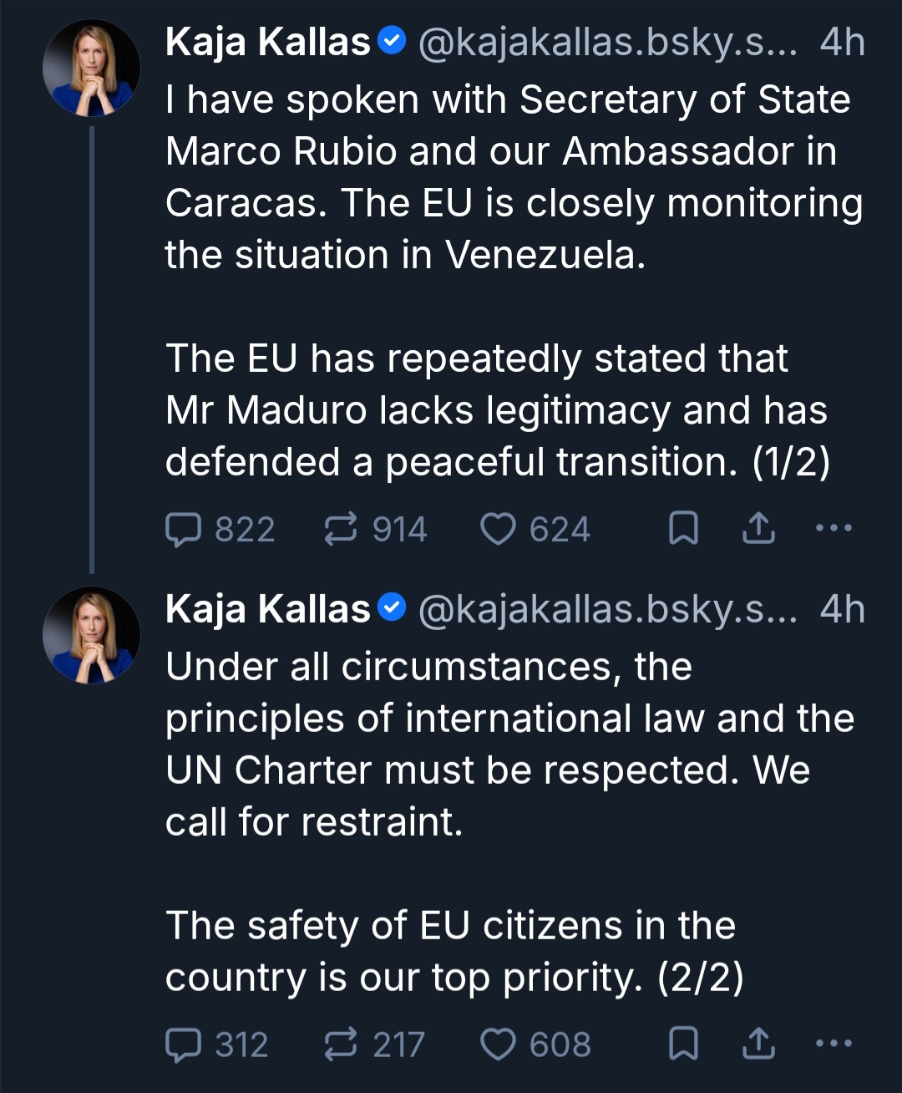Screen dimensions: 902x1093
Task: Click the 4h timestamp on first post
Action: click(x=842, y=43)
